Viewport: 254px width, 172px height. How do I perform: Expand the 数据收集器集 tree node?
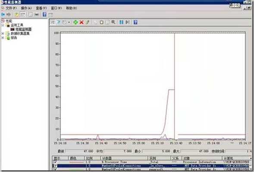click(x=3, y=34)
